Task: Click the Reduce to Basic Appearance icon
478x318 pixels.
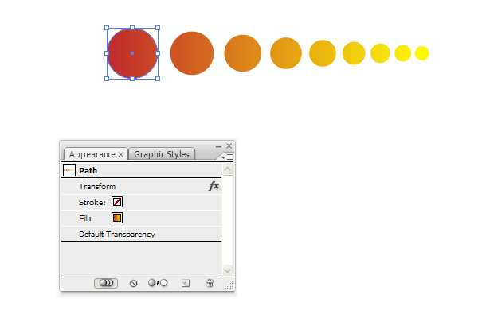Action: 158,283
